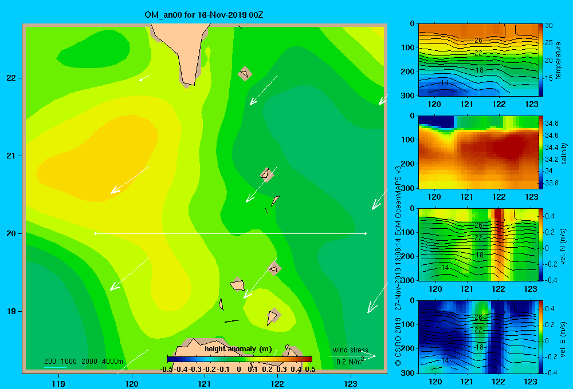Click the west endpoint of the white transect line
573x389 pixels.
point(95,233)
